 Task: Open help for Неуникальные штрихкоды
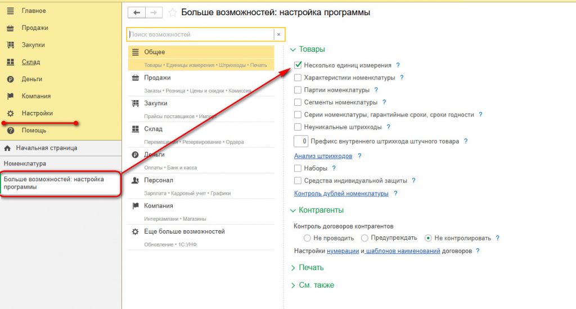pyautogui.click(x=388, y=127)
